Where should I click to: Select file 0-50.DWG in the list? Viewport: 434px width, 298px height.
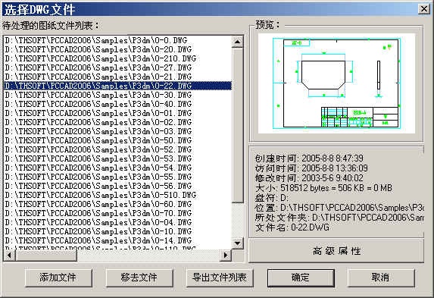pos(118,140)
